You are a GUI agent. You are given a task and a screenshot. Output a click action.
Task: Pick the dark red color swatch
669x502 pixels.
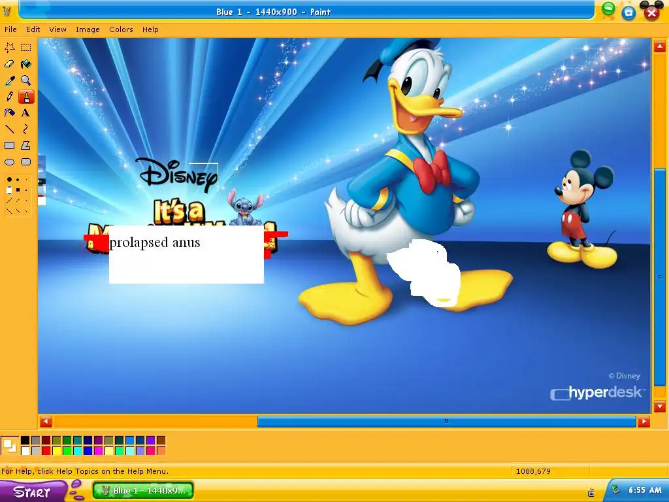click(46, 440)
